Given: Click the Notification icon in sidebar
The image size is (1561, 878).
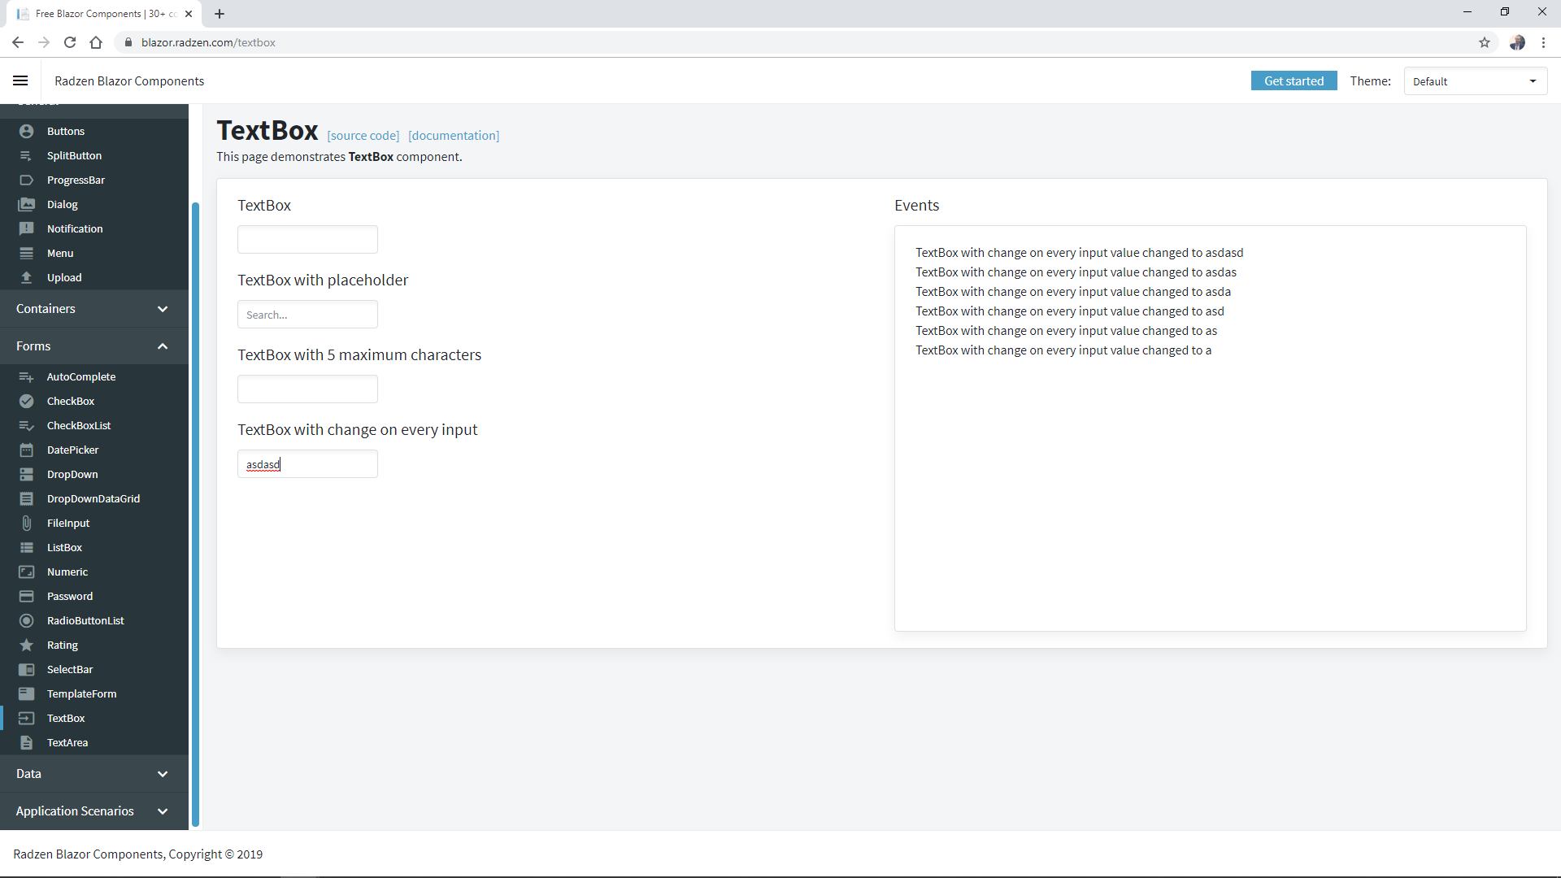Looking at the screenshot, I should click(x=27, y=228).
